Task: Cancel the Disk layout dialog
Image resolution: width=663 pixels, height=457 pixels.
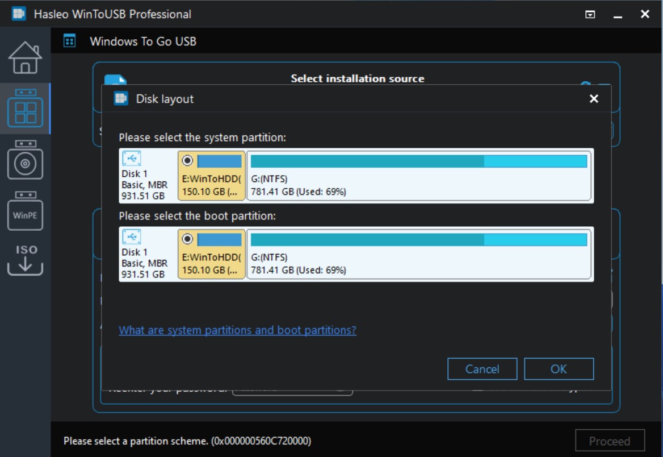Action: 482,369
